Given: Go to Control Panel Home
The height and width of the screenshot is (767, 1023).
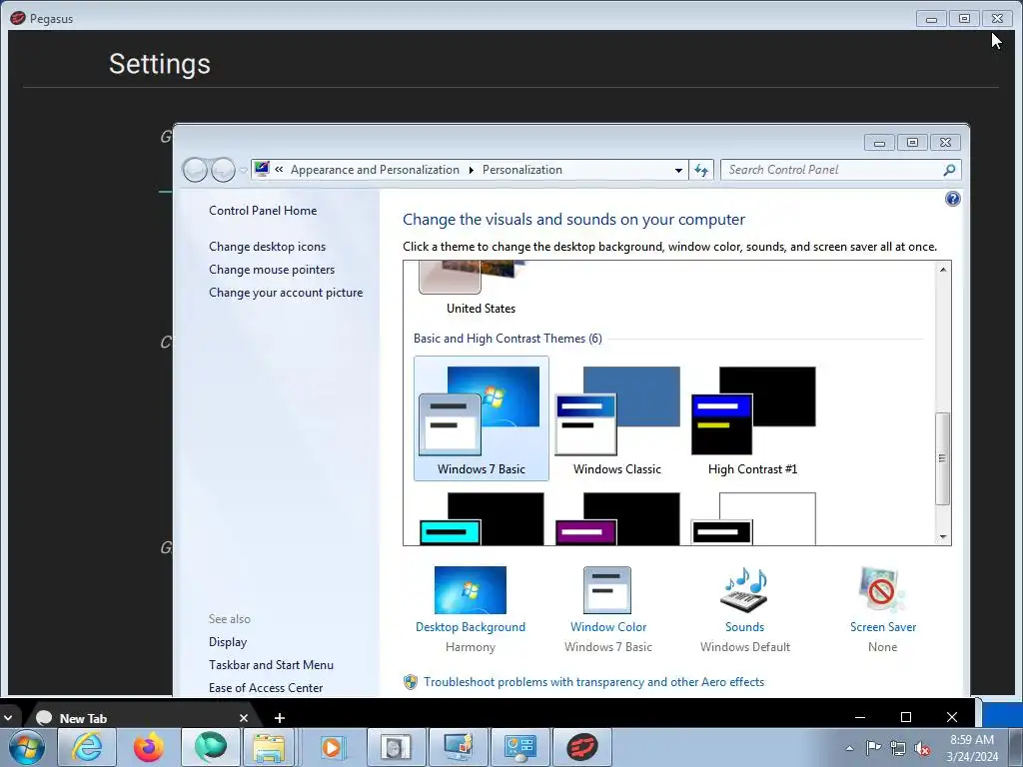Looking at the screenshot, I should click(263, 211).
